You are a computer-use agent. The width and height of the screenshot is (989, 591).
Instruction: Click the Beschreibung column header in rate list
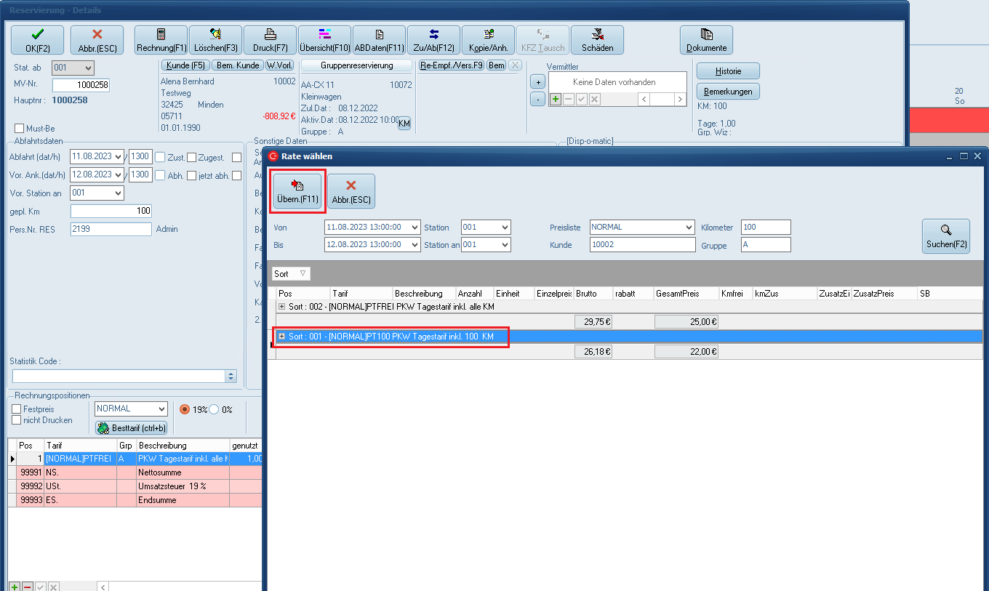(x=419, y=294)
